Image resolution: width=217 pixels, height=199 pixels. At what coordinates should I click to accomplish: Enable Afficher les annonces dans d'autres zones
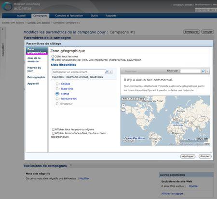[x=53, y=133]
